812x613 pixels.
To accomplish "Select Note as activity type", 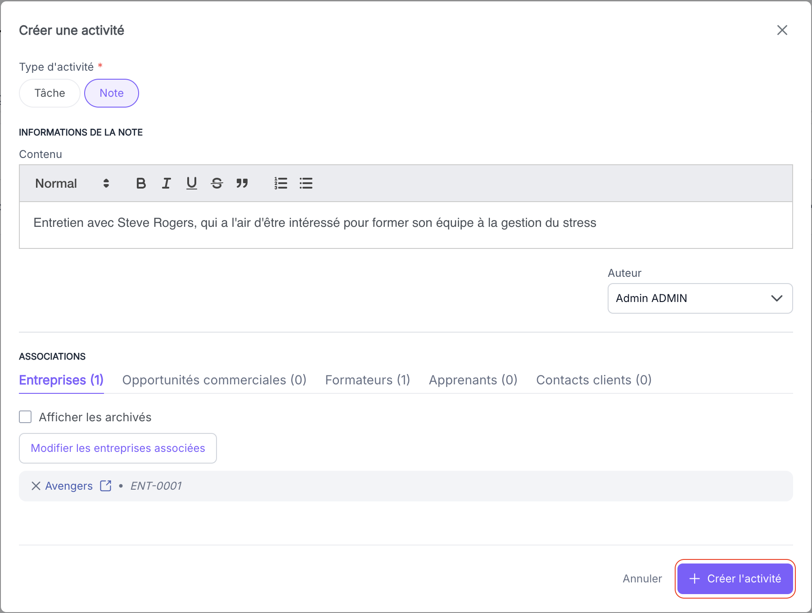I will tap(112, 93).
